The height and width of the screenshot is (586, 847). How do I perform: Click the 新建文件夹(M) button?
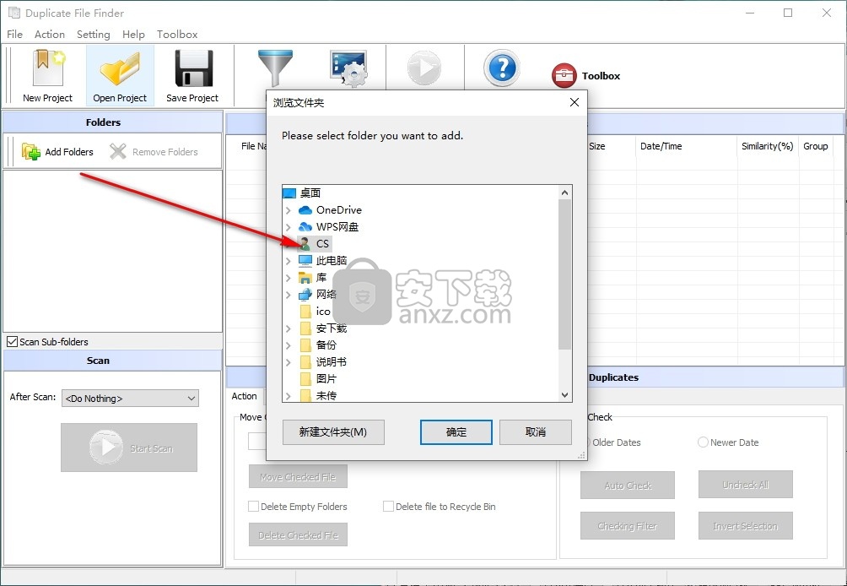(333, 432)
